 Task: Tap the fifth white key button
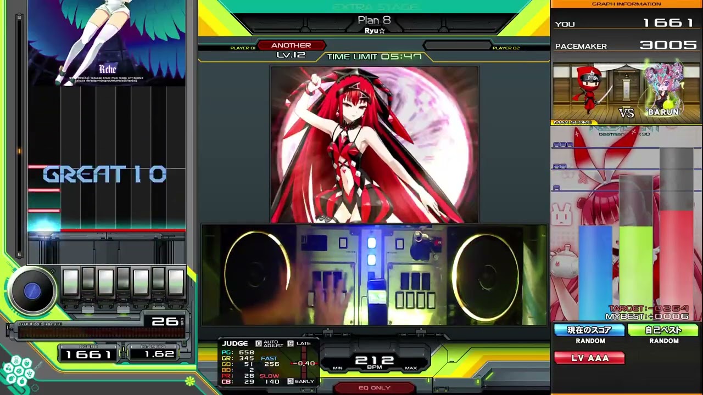pyautogui.click(x=141, y=283)
